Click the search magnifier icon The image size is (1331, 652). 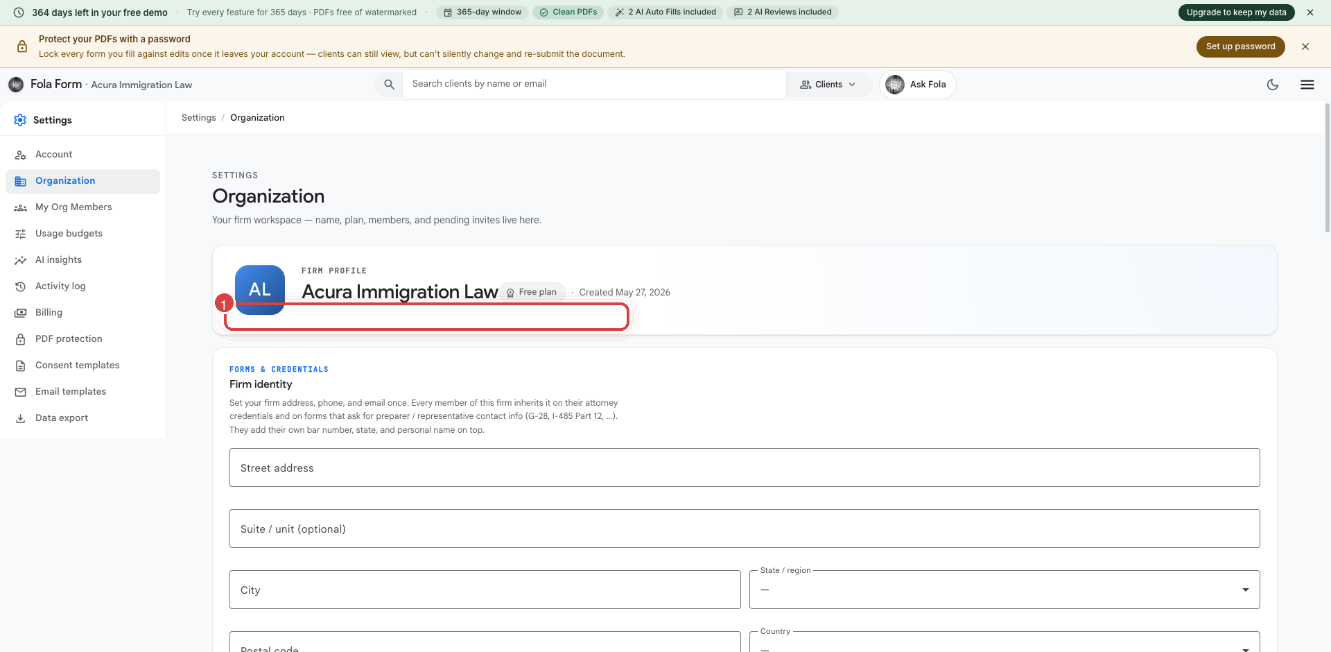389,85
